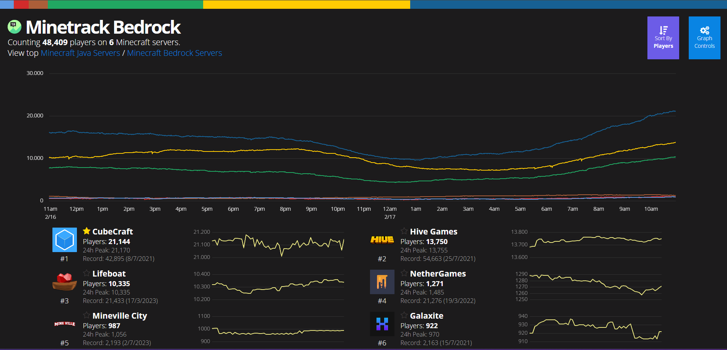
Task: Click the green segment of top color bar
Action: pos(126,4)
